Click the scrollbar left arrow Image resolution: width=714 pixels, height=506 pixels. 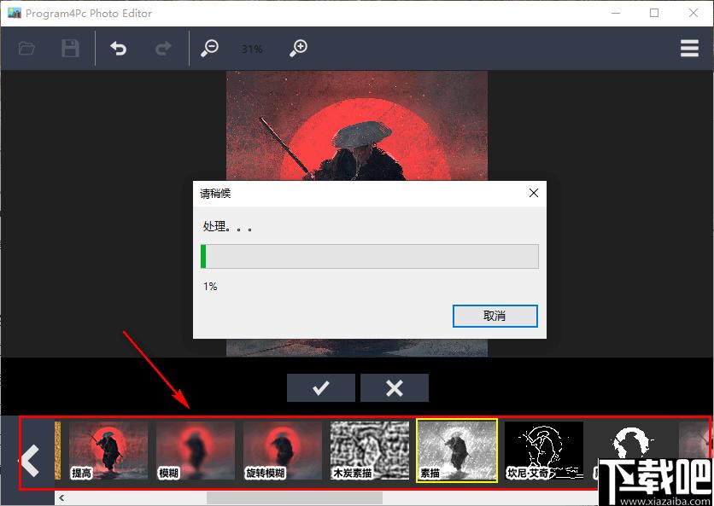coord(61,497)
